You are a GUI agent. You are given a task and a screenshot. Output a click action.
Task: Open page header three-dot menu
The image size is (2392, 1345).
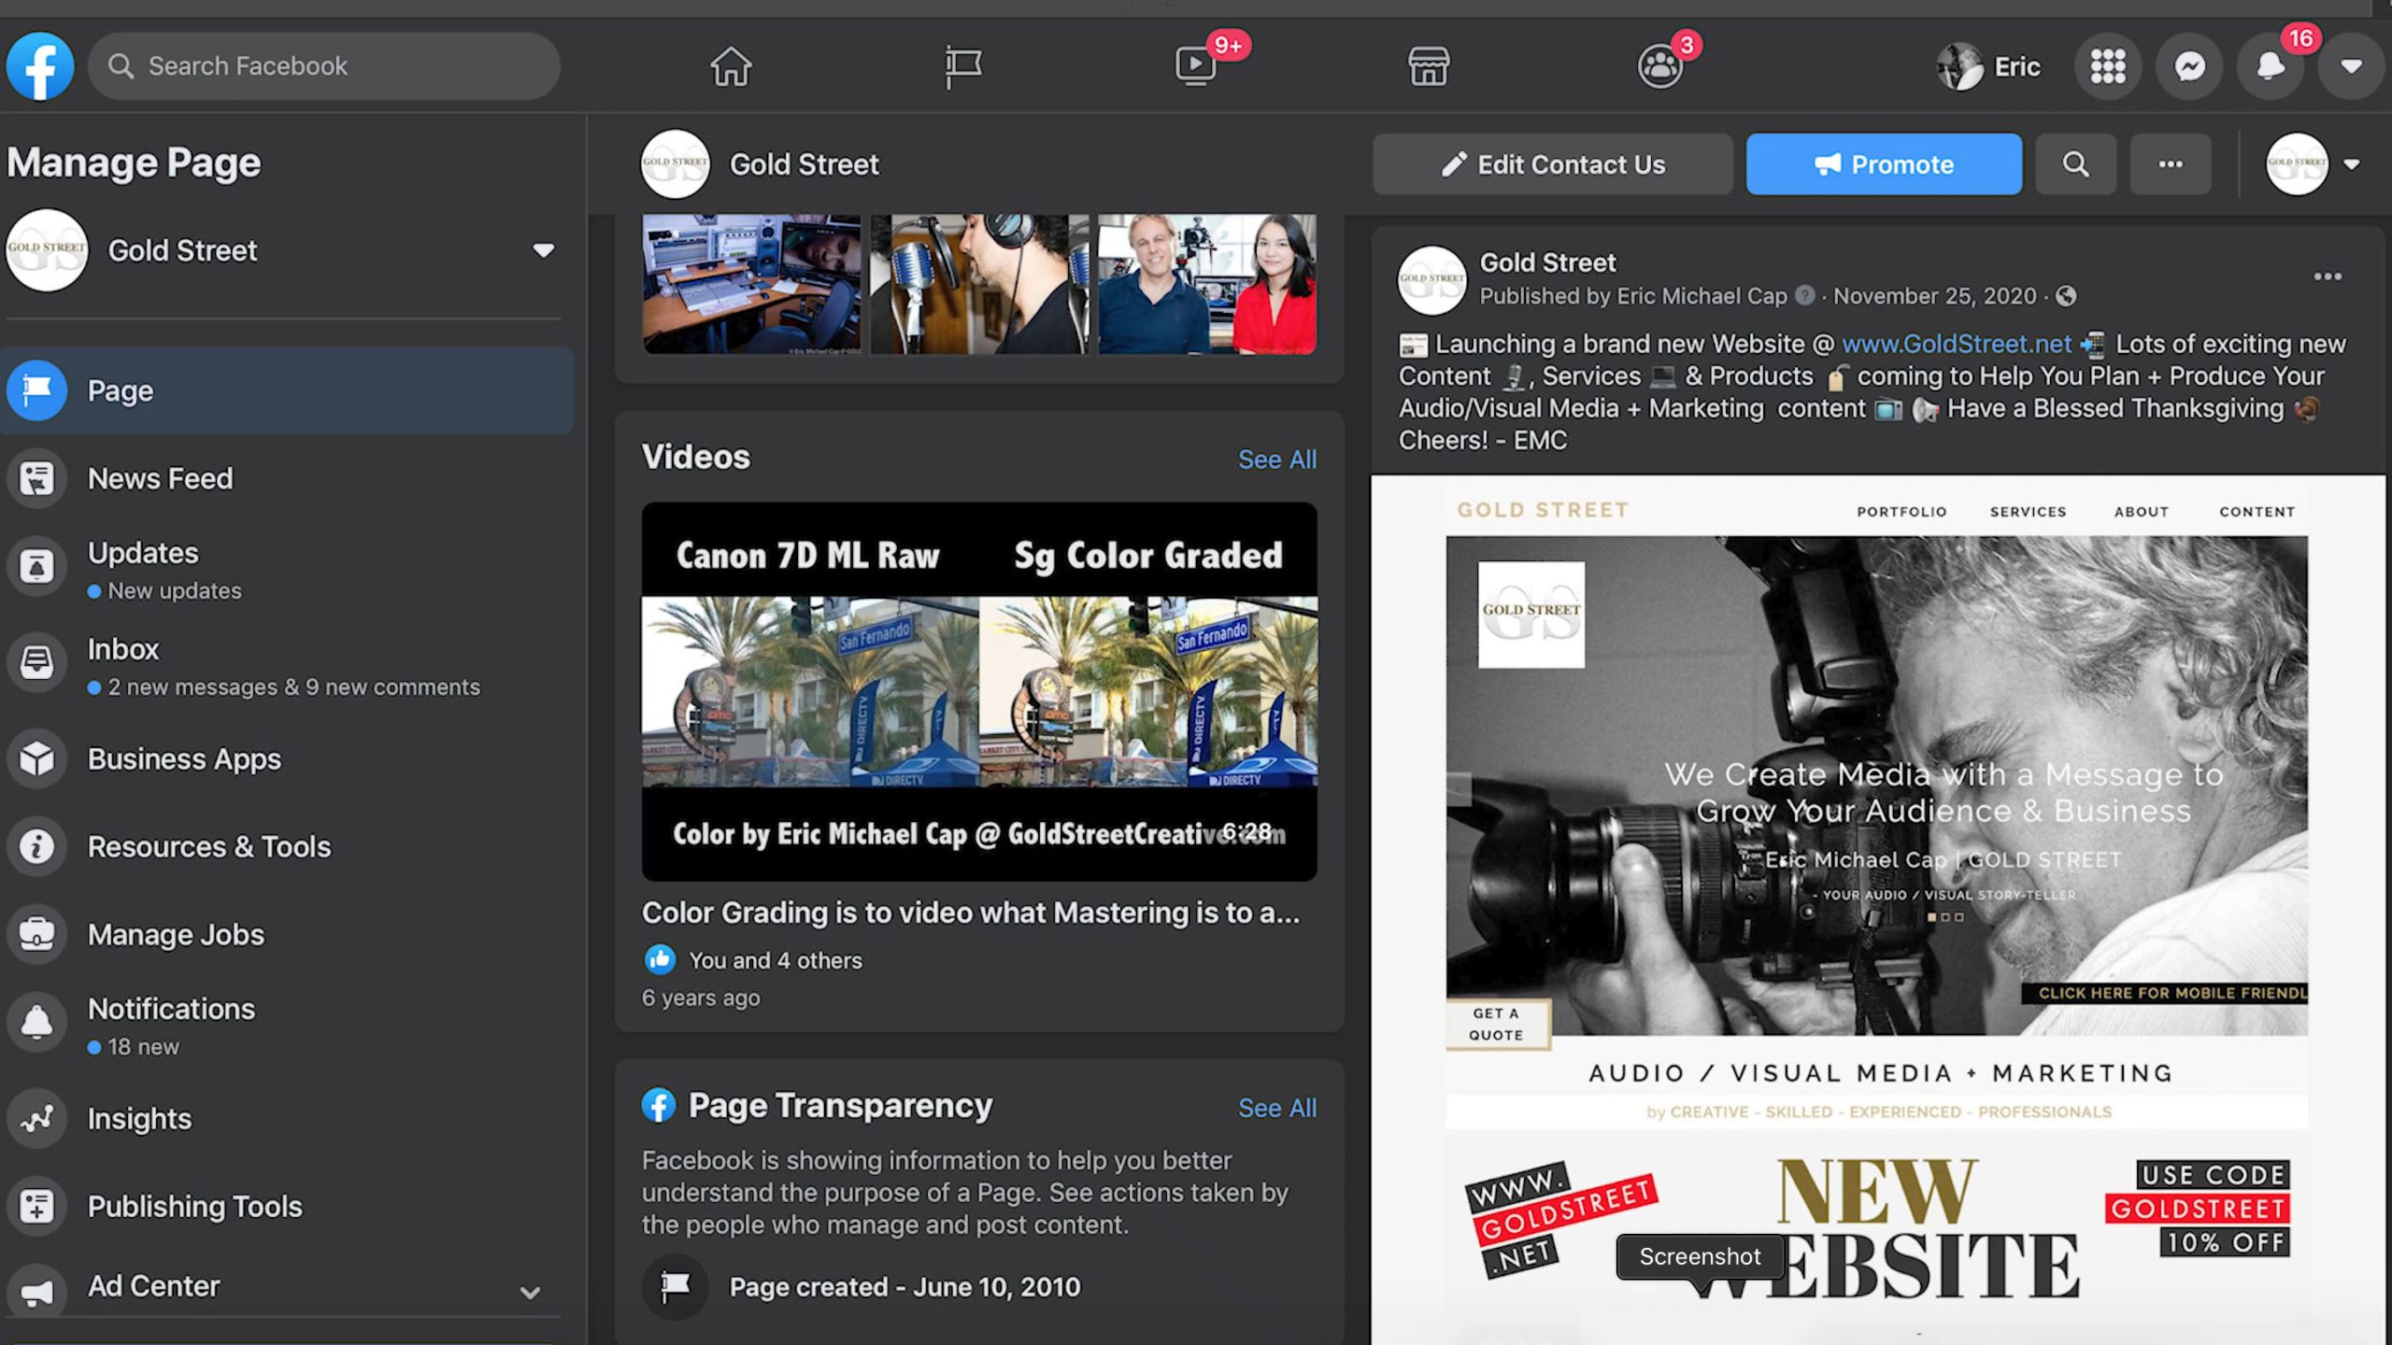2171,164
